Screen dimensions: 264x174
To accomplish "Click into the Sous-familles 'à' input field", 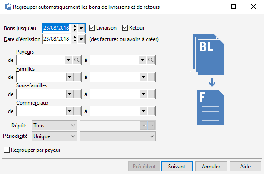I will tap(115, 94).
